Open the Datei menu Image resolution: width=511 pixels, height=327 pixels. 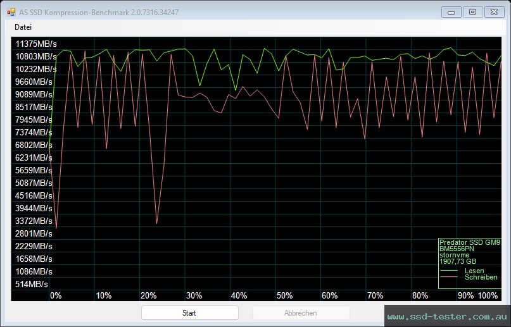click(x=23, y=27)
